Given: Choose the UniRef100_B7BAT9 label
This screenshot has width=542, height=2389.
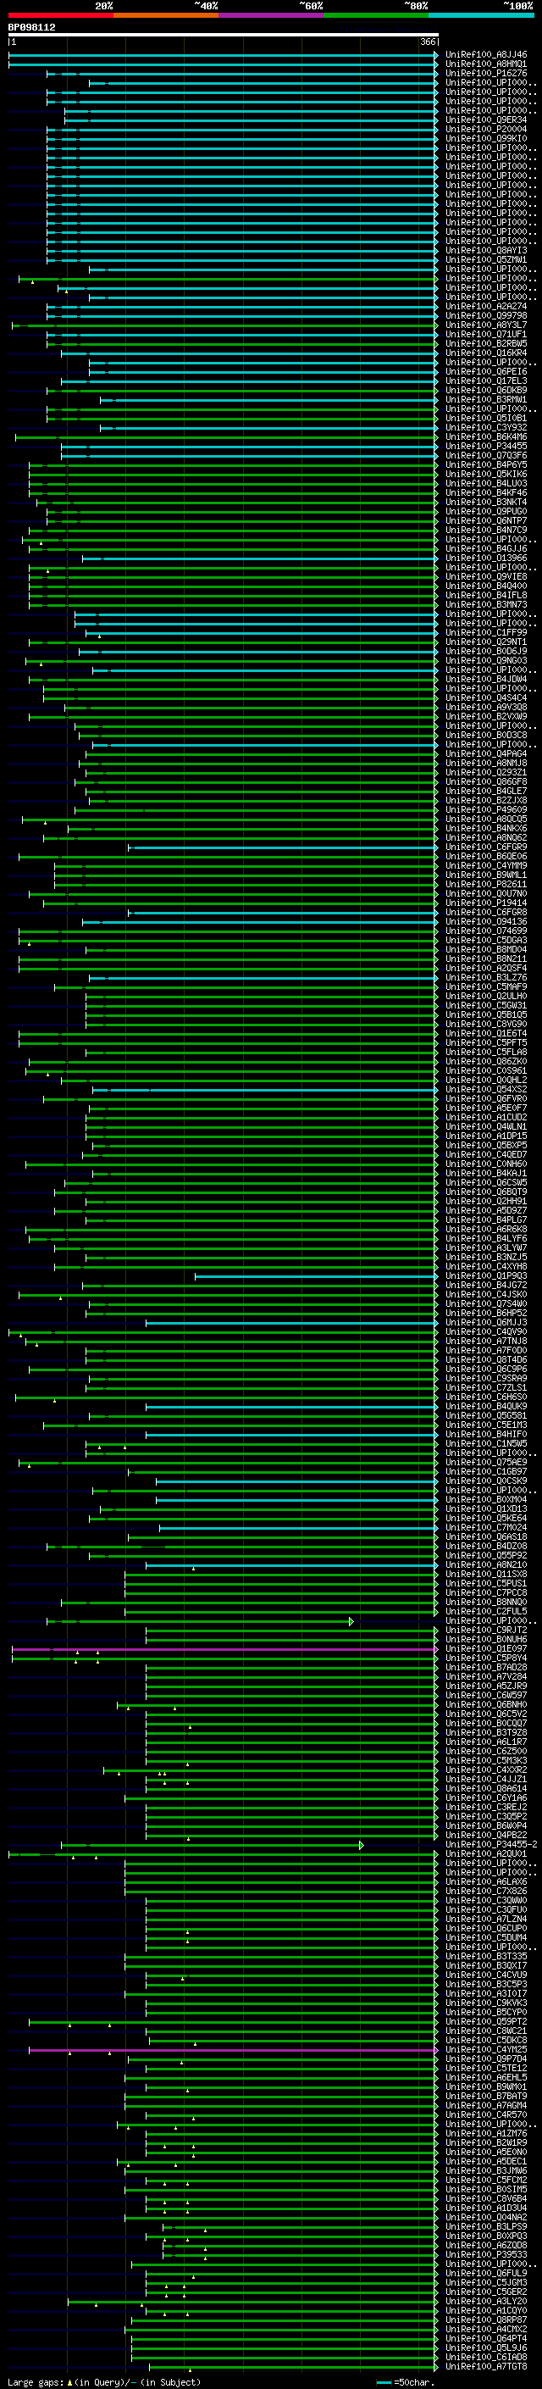Looking at the screenshot, I should (485, 2096).
